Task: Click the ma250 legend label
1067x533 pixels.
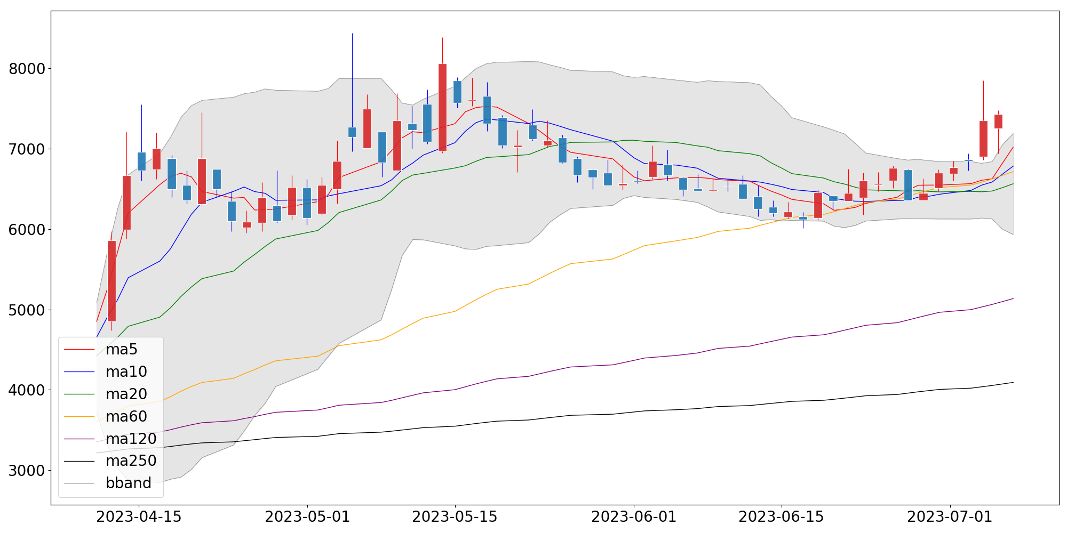Action: click(131, 461)
